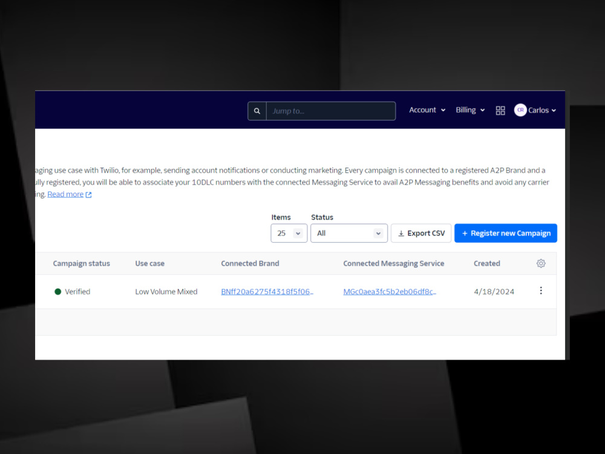Click Connected Messaging Service column header
Screen dimensions: 605x454
394,263
